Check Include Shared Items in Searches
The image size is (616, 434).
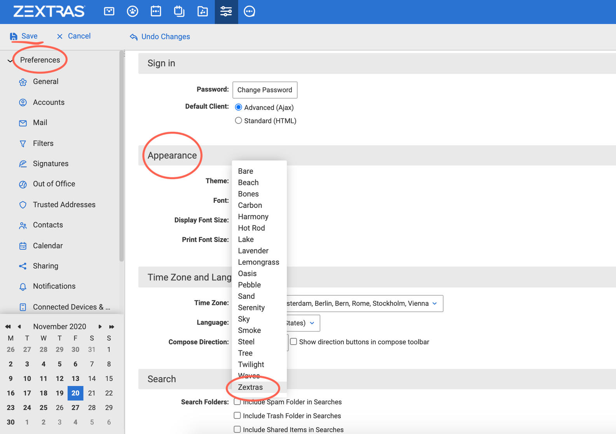click(237, 429)
